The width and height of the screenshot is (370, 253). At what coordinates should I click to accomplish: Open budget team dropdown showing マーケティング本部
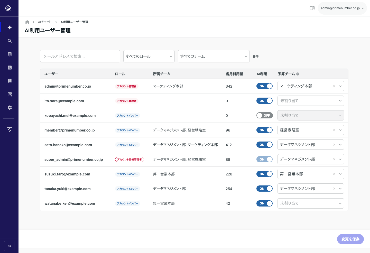coord(311,86)
